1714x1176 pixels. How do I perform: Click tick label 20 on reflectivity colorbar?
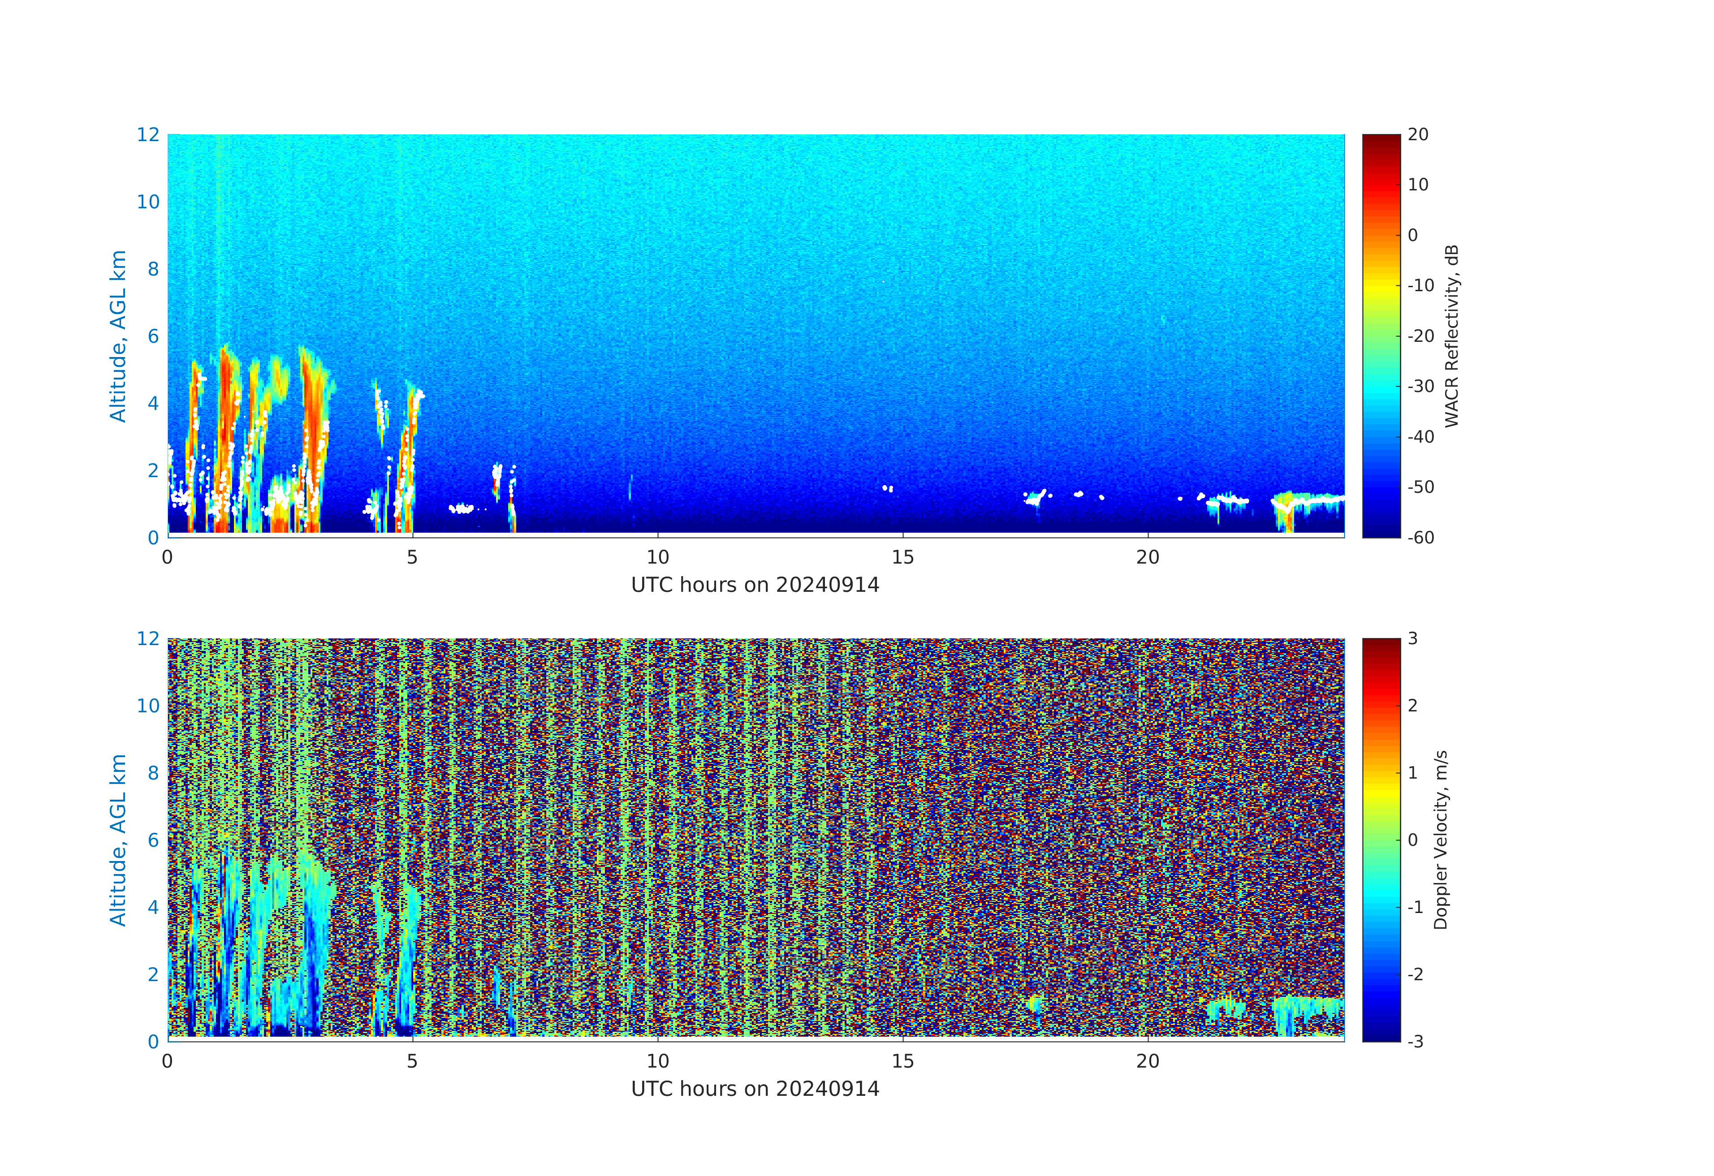tap(1417, 135)
